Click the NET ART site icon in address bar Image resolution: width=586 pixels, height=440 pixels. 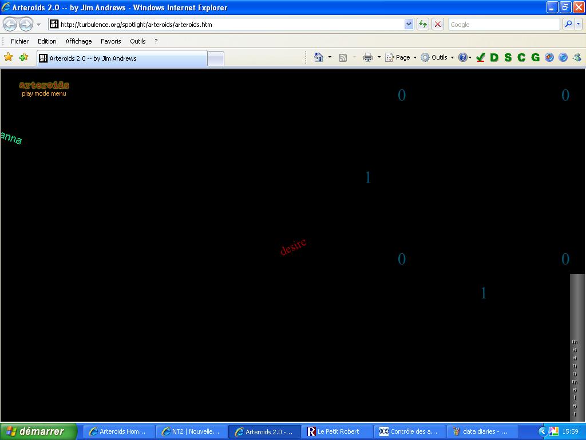(x=54, y=24)
